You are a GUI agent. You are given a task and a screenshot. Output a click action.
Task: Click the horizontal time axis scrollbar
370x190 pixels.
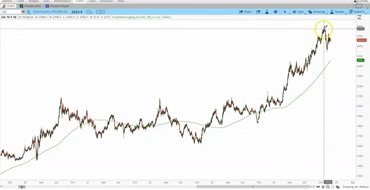pos(152,187)
